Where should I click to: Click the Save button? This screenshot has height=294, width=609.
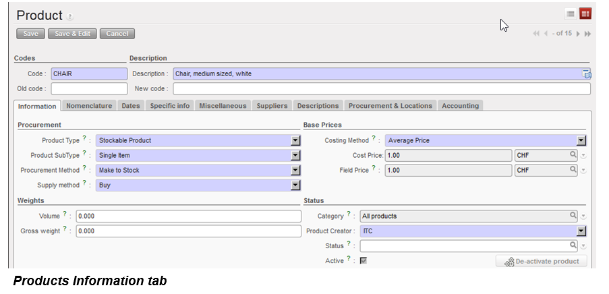[30, 34]
